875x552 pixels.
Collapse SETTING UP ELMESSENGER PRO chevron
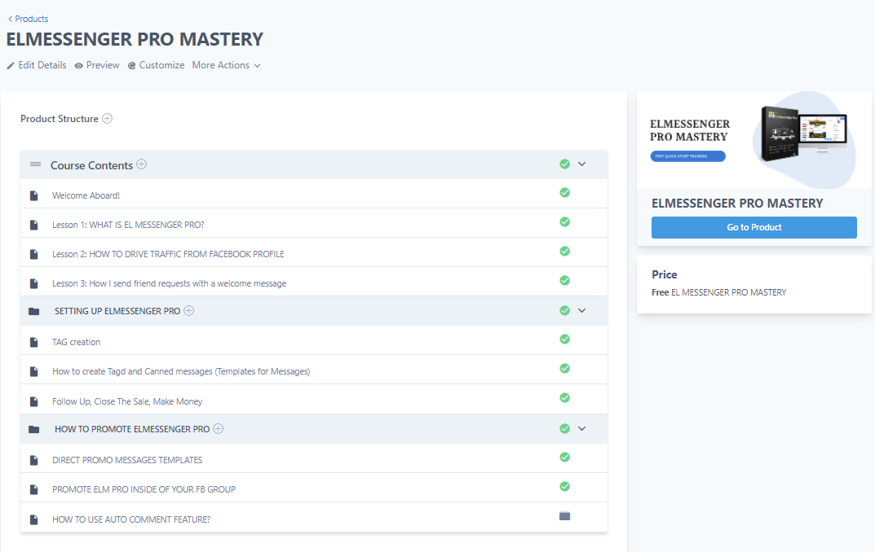582,310
